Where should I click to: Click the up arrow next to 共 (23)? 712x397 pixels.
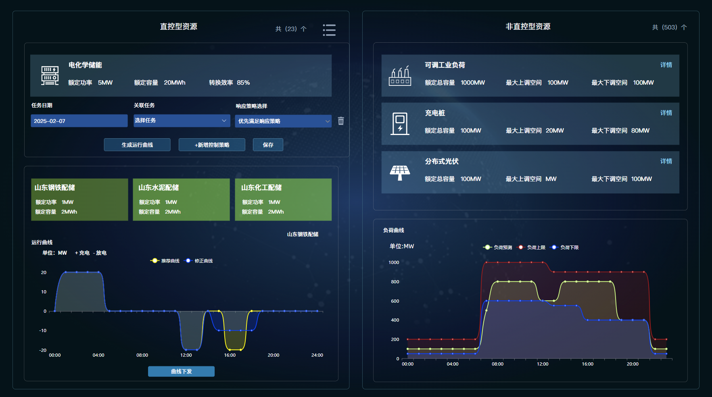coord(304,29)
